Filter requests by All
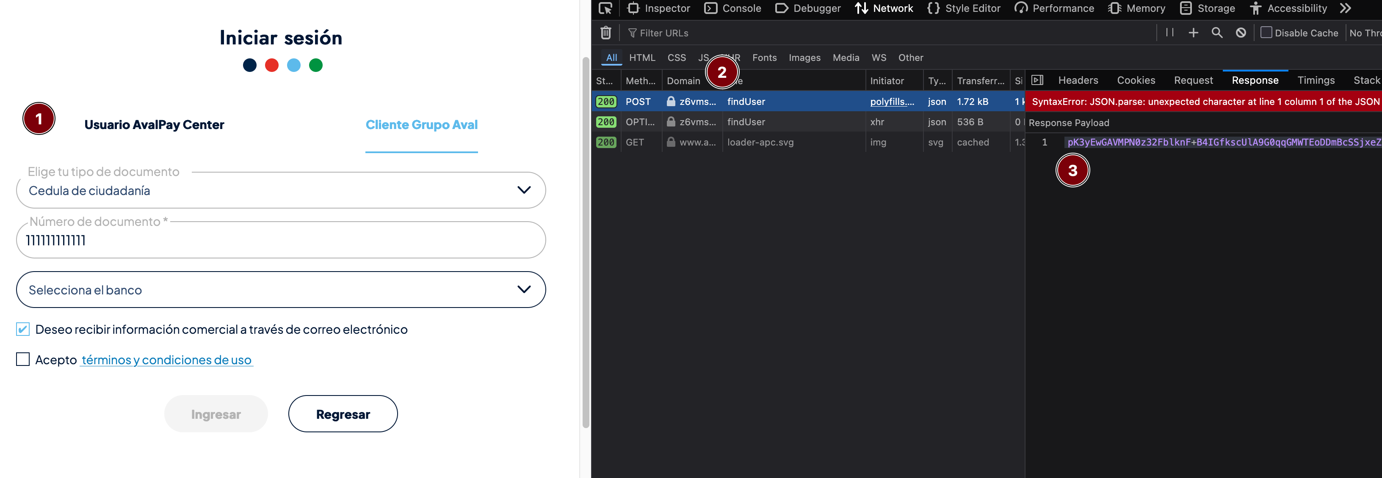The height and width of the screenshot is (478, 1382). pyautogui.click(x=611, y=58)
